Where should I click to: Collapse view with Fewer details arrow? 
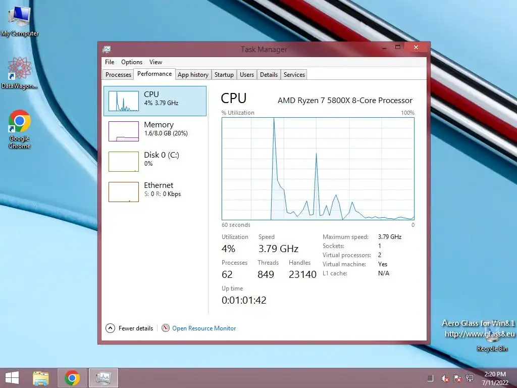click(110, 328)
